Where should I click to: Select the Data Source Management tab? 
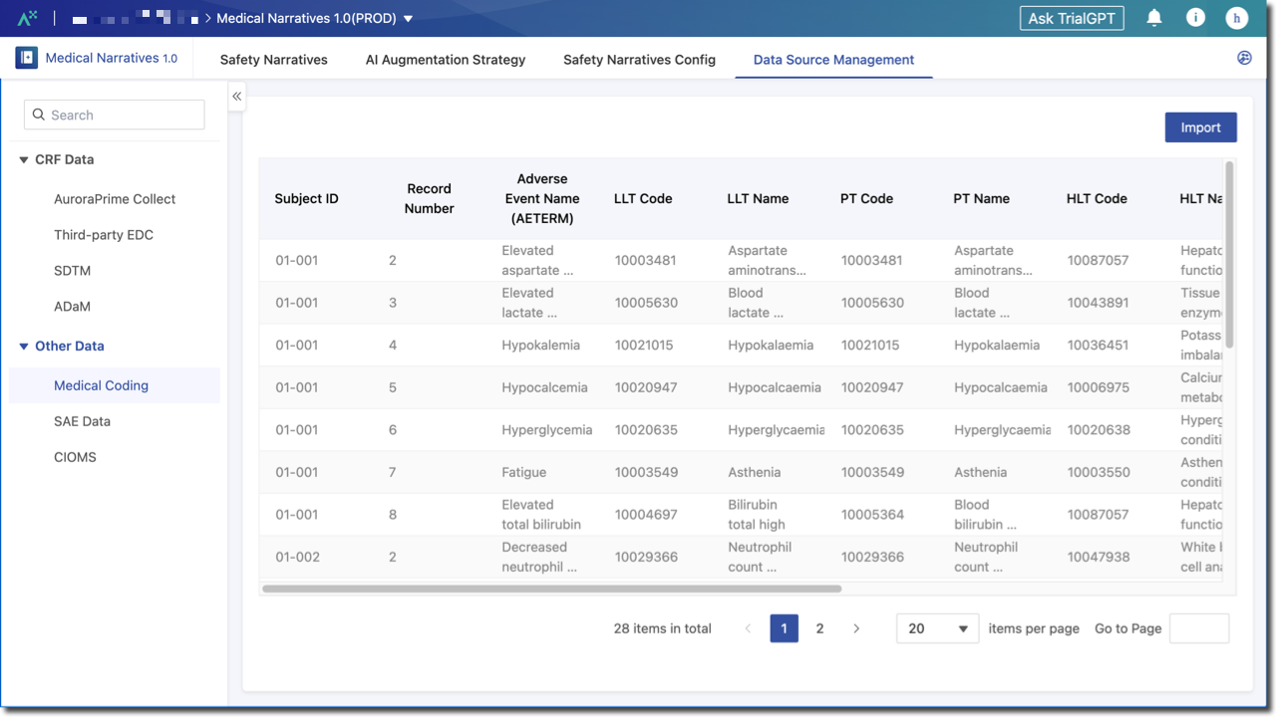[833, 60]
